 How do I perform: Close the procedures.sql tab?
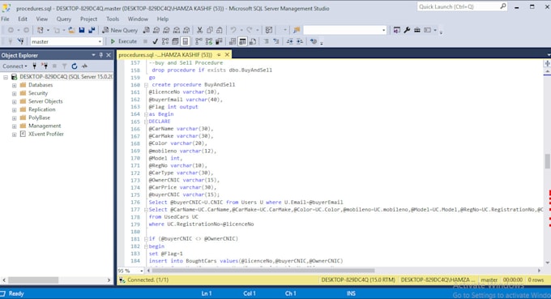click(x=227, y=54)
